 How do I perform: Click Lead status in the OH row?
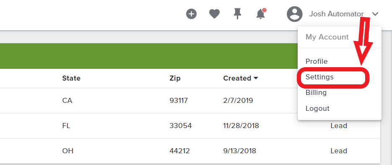339,151
